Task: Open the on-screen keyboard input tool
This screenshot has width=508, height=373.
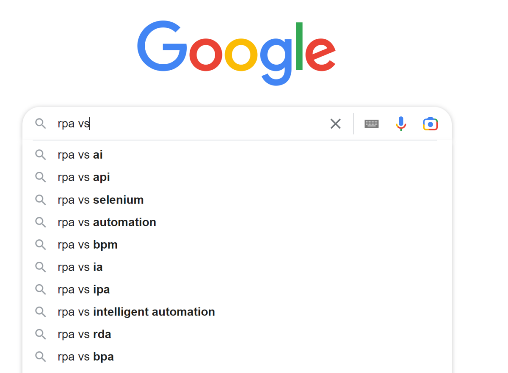Action: pyautogui.click(x=371, y=124)
